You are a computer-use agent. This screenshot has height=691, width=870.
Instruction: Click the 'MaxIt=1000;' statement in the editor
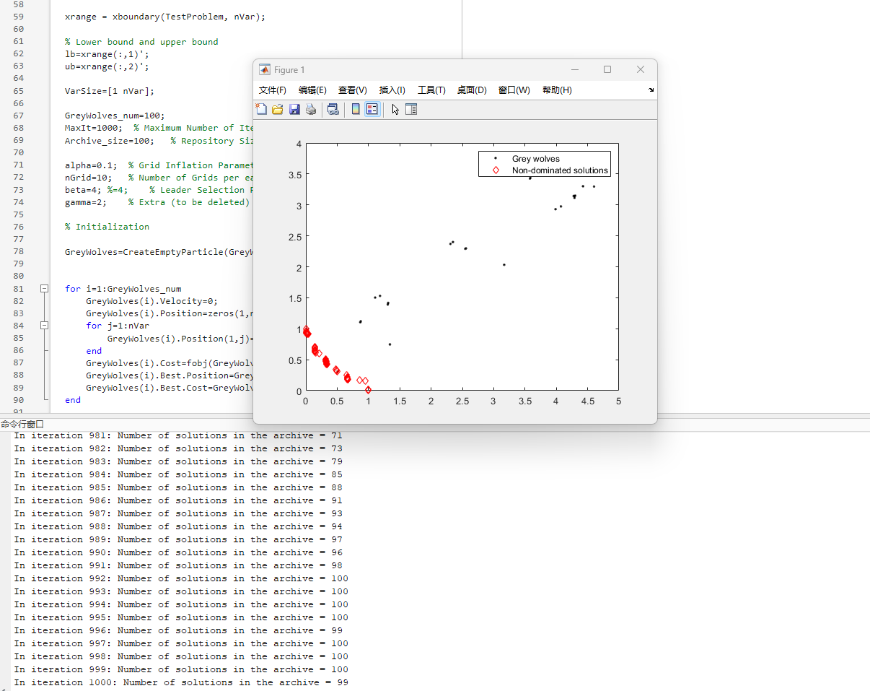(x=94, y=128)
